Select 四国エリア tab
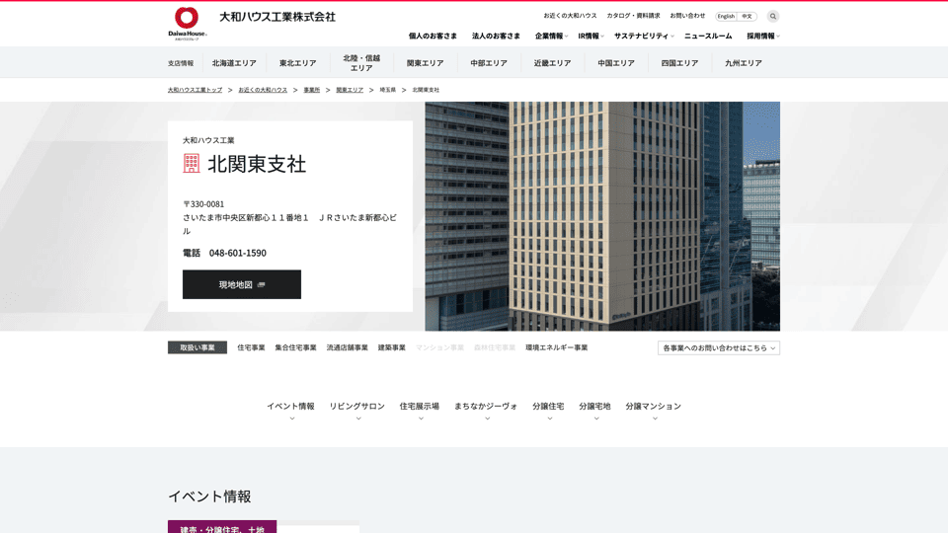 679,63
